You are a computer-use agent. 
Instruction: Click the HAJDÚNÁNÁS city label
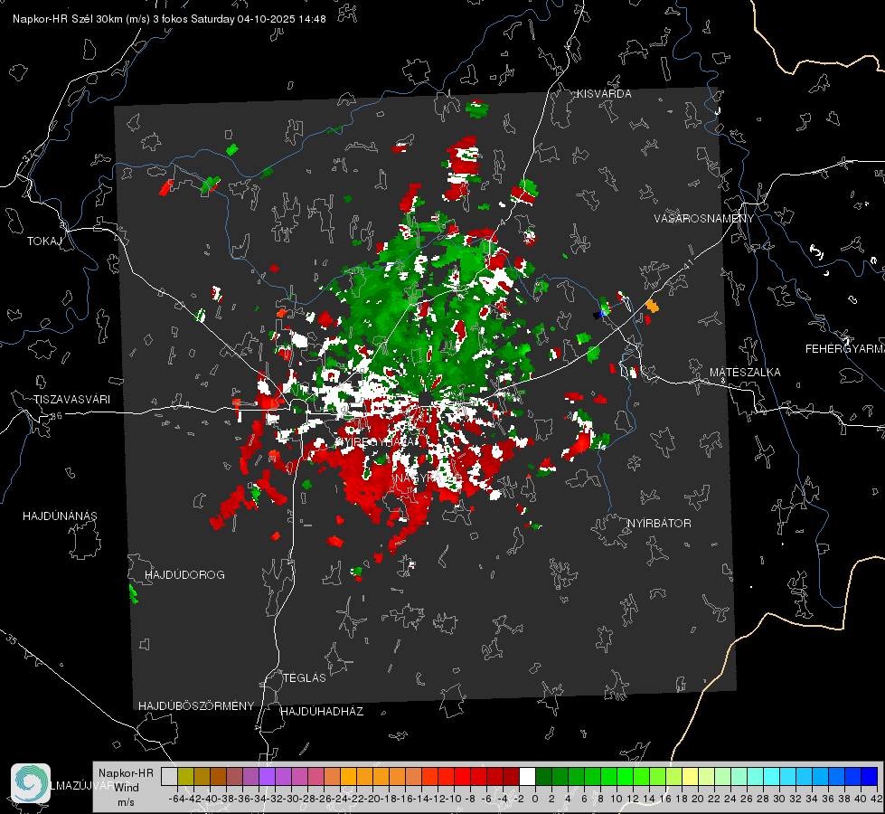point(60,516)
